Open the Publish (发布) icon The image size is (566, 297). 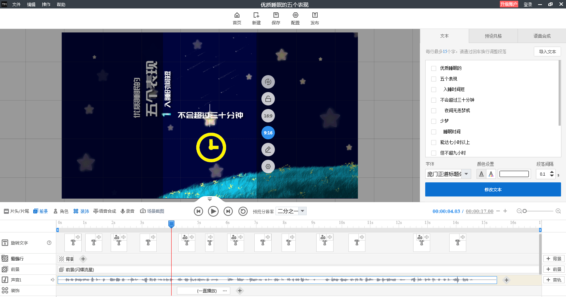pos(314,15)
